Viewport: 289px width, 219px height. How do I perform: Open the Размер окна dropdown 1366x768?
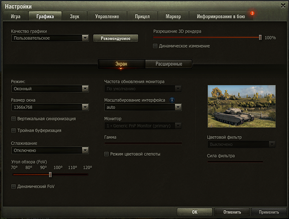click(50, 107)
